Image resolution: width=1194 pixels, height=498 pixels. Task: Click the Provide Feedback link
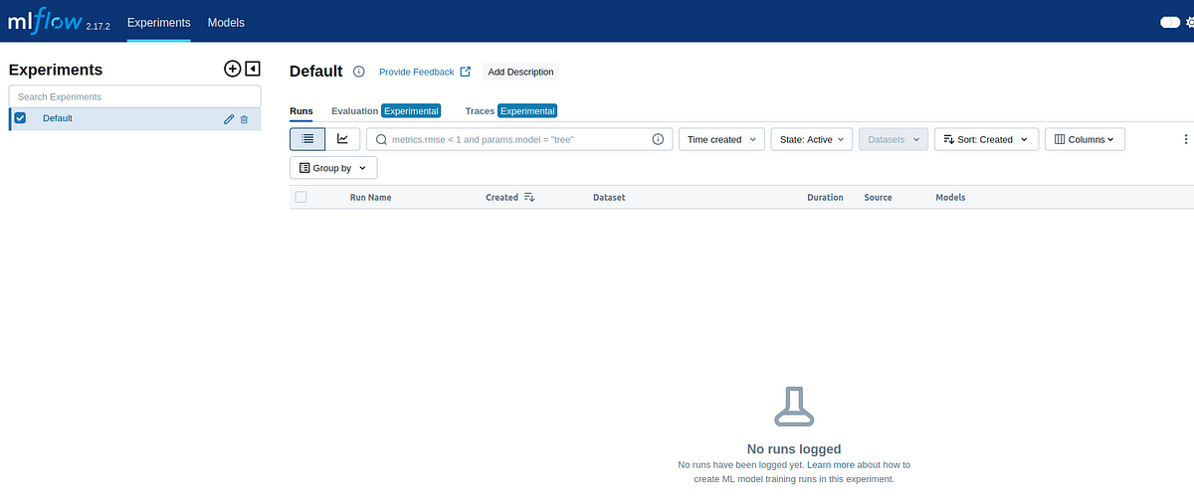click(425, 72)
